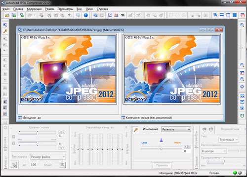Click the Готово status text

coord(214,173)
